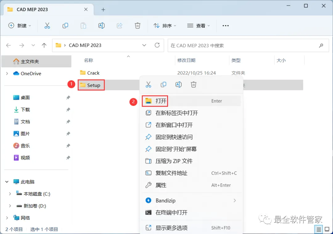Sort by the 名称 column header
Viewport: 333px width, 234px height.
tap(88, 60)
